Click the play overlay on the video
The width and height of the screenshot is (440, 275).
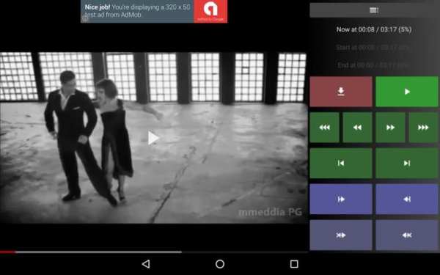(x=153, y=138)
